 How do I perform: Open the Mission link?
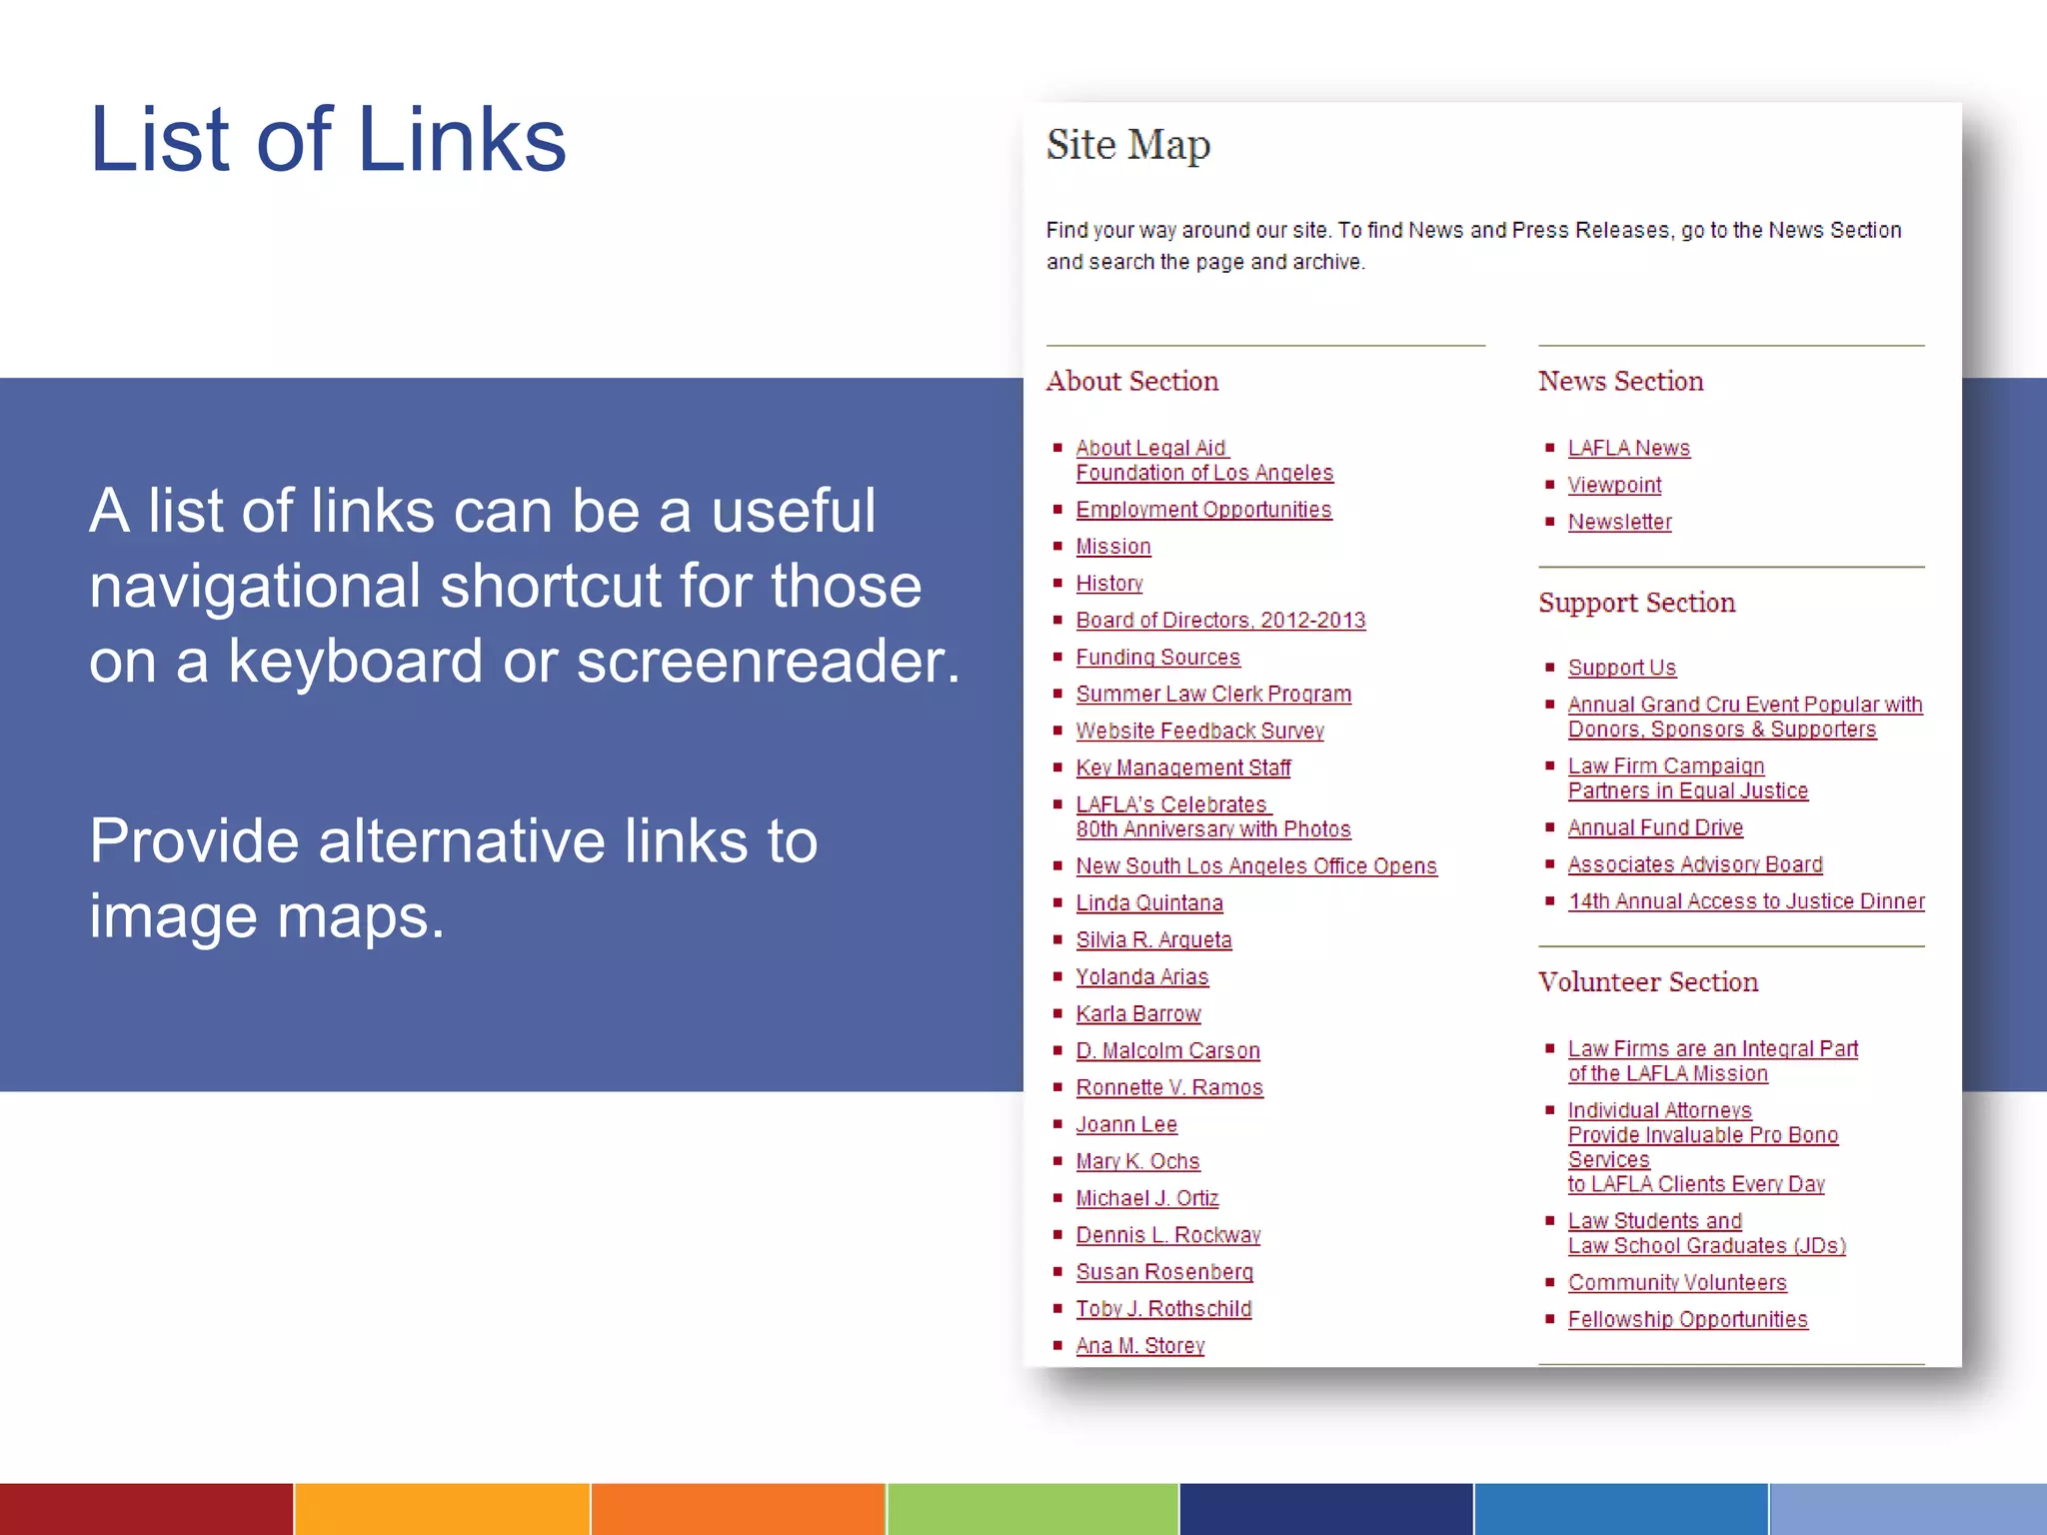[1113, 547]
